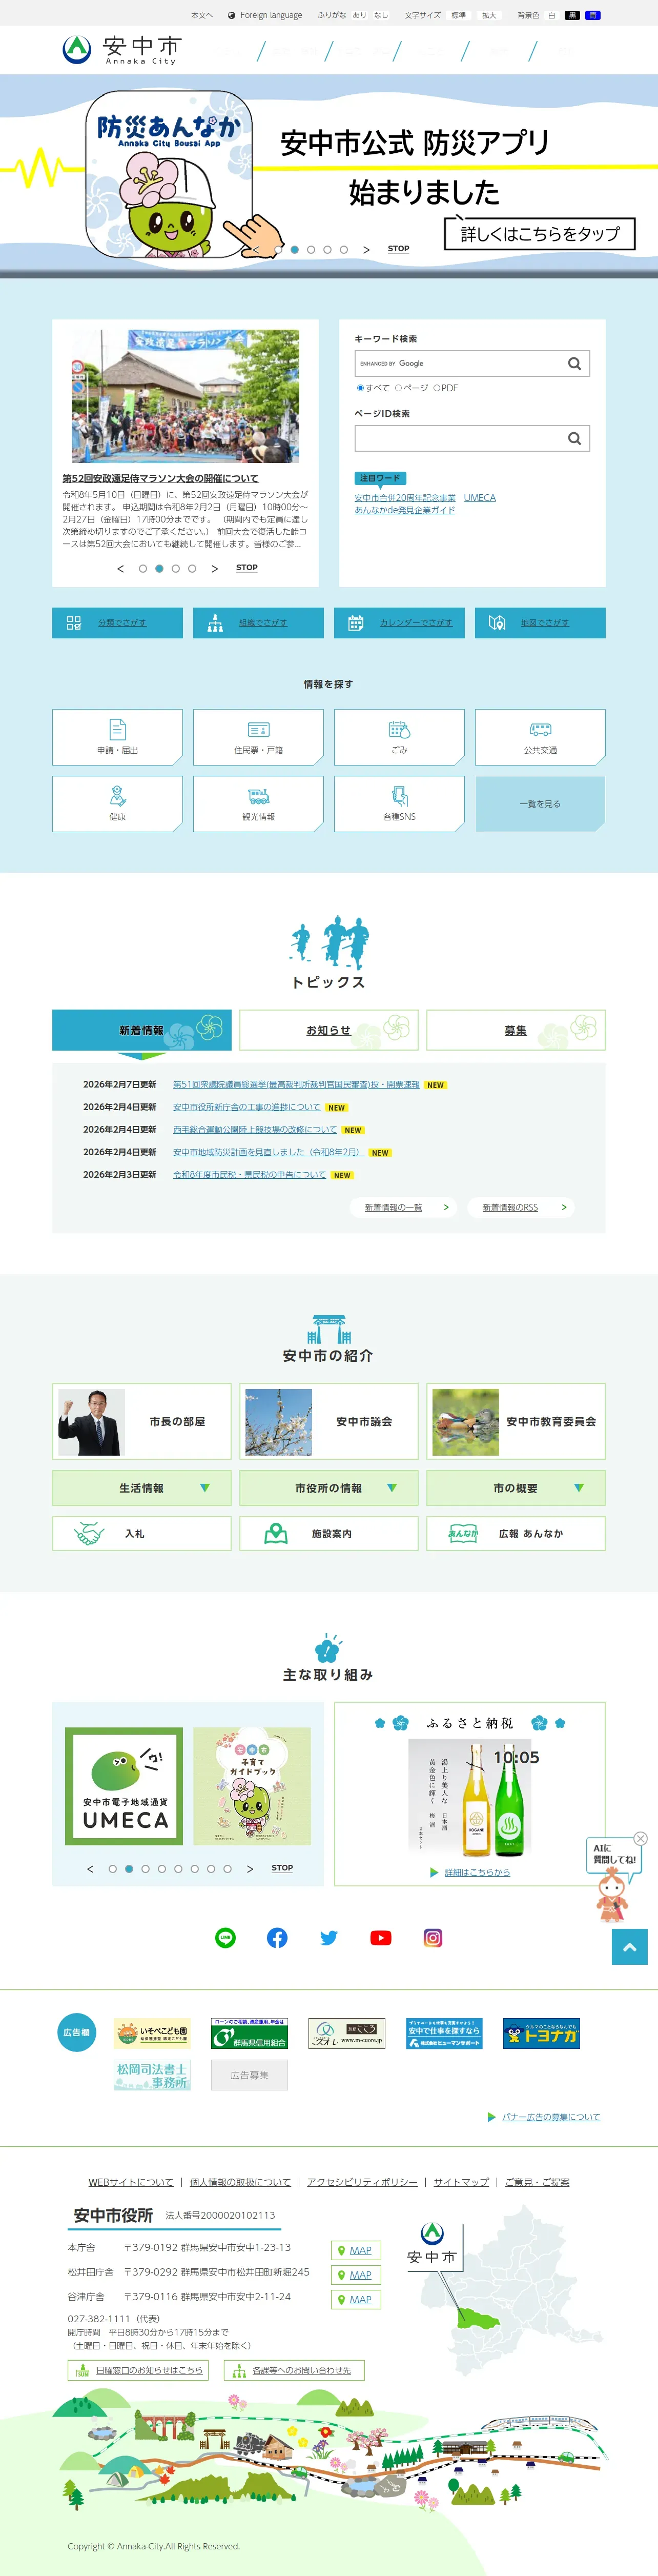This screenshot has height=2576, width=658.
Task: Set text size to 拡大
Action: pos(489,15)
